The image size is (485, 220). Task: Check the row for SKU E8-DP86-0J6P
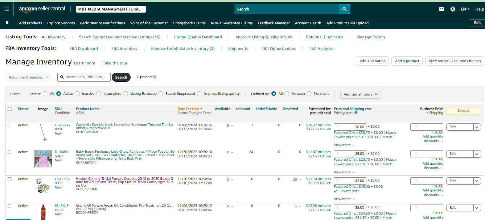9,179
